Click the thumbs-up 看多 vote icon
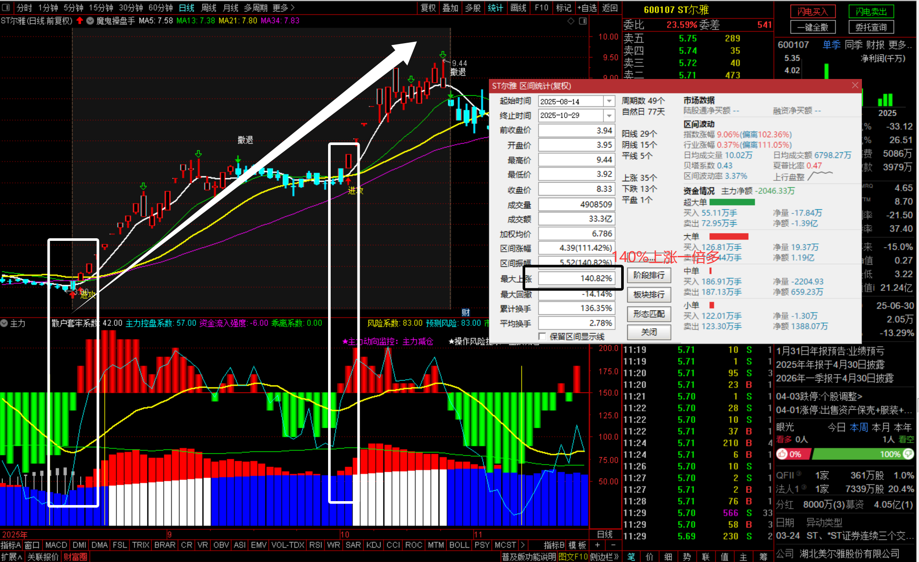Image resolution: width=919 pixels, height=562 pixels. click(782, 454)
